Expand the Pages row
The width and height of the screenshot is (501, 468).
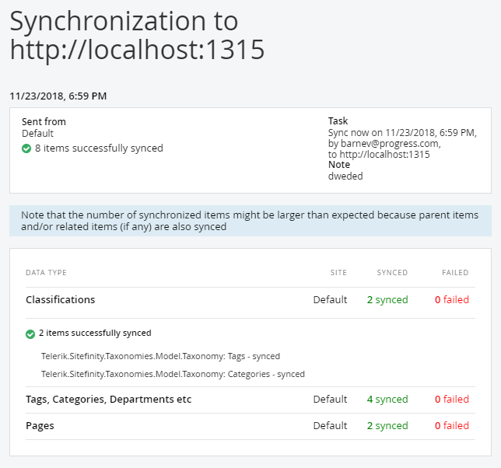[x=40, y=425]
